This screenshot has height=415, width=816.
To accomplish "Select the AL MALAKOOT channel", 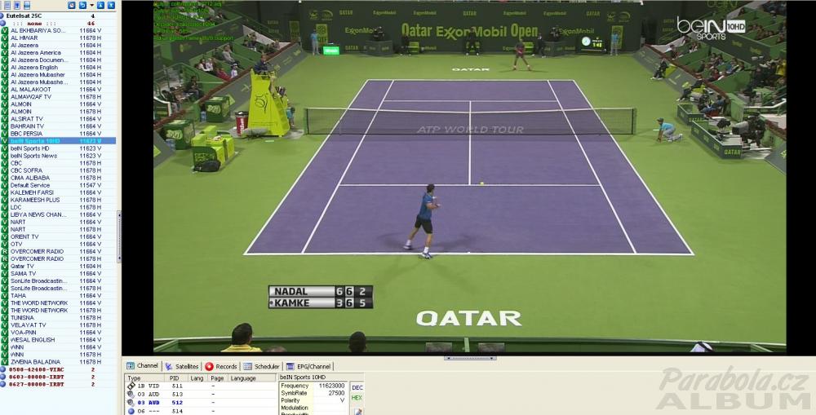I will 58,90.
